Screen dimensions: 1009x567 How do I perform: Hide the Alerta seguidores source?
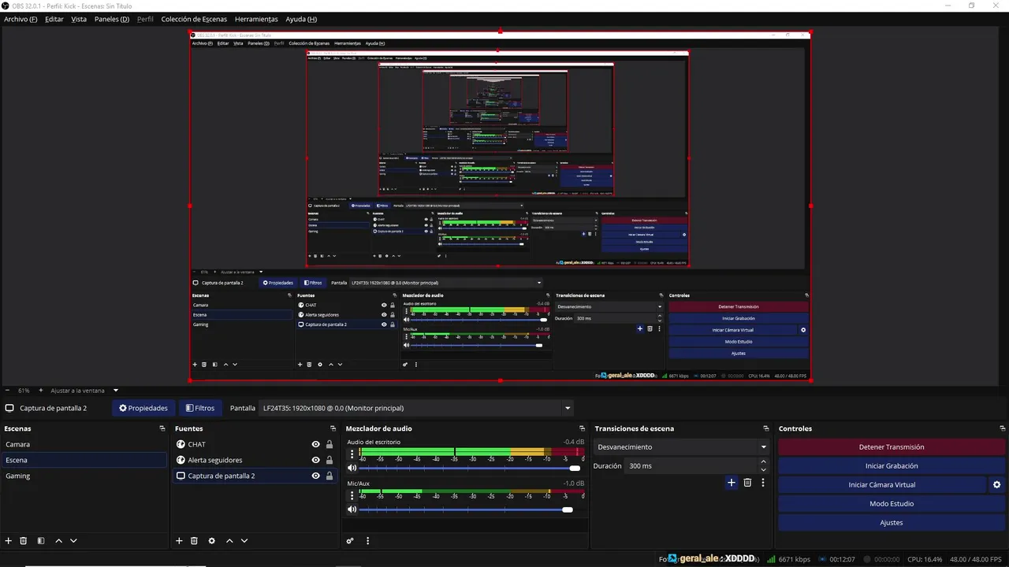click(x=315, y=460)
